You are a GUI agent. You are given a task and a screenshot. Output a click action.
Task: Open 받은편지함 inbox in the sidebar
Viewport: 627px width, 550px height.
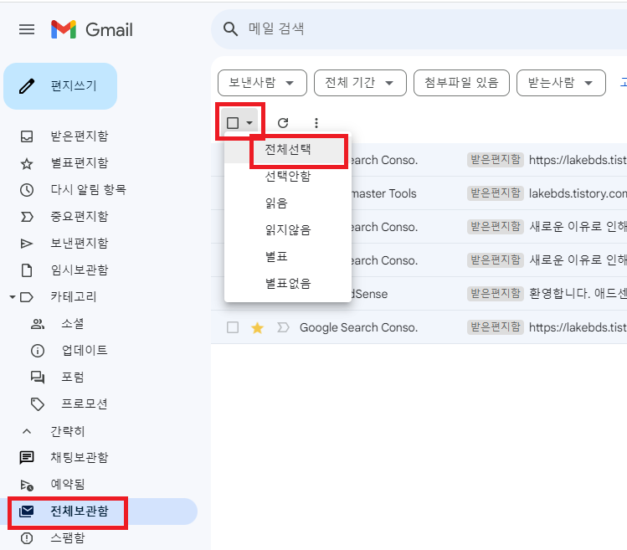[x=80, y=136]
